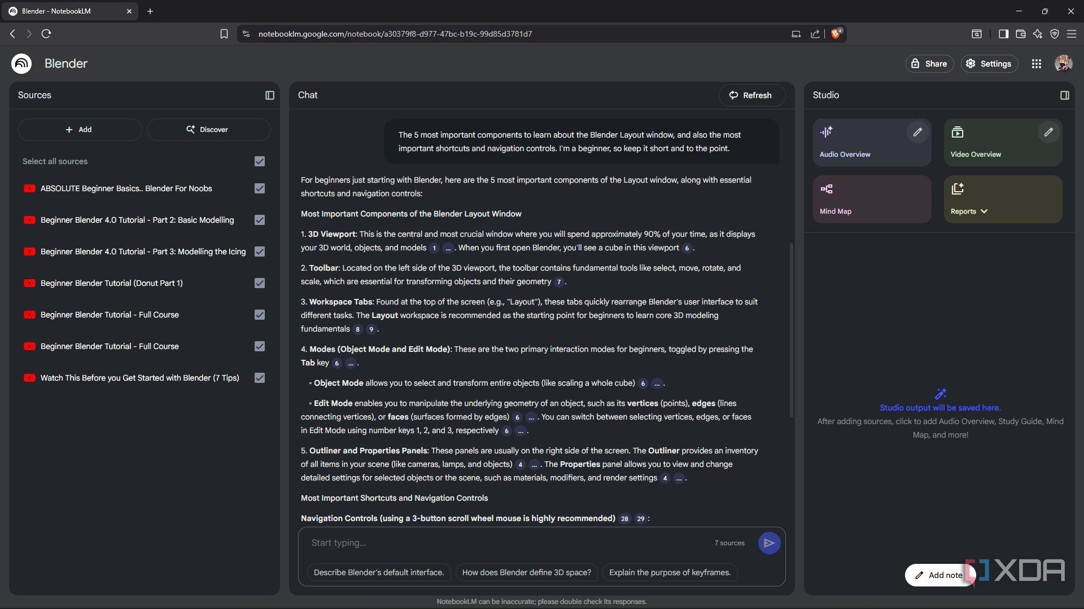Uncheck Part 3: Modelling the Icing source
Image resolution: width=1084 pixels, height=609 pixels.
click(260, 251)
